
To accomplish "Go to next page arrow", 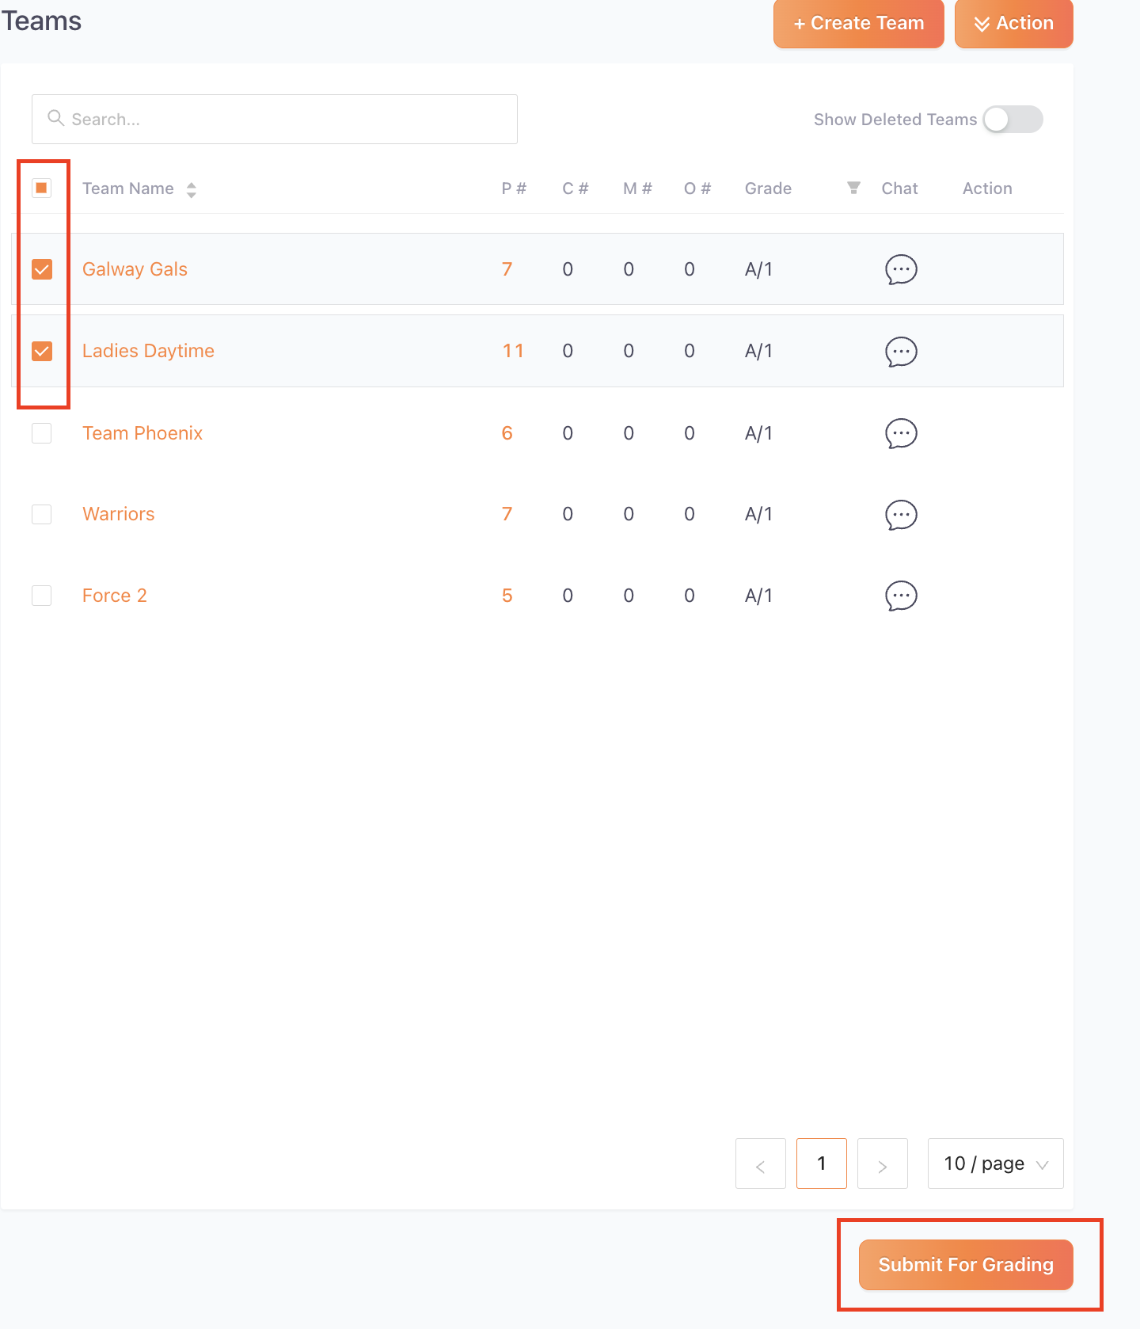I will click(x=883, y=1163).
